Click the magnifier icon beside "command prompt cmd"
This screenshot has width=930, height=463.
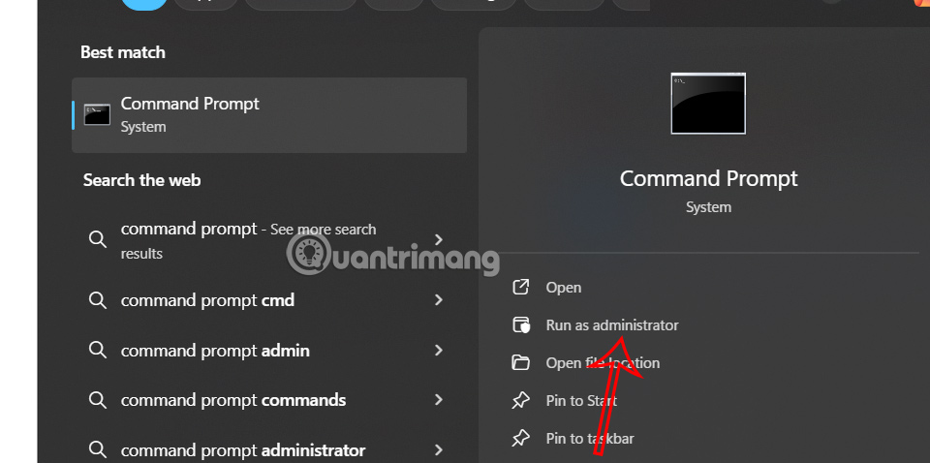point(97,300)
